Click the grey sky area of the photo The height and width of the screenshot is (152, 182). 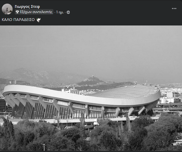click(x=91, y=49)
